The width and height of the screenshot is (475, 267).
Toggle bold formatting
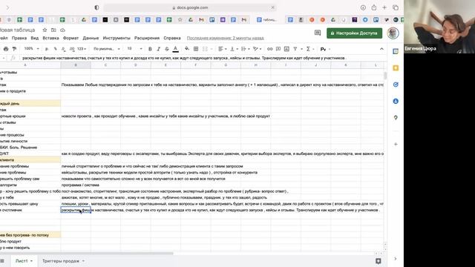click(x=150, y=49)
